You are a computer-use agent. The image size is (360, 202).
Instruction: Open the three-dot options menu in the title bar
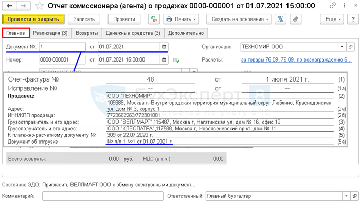344,5
